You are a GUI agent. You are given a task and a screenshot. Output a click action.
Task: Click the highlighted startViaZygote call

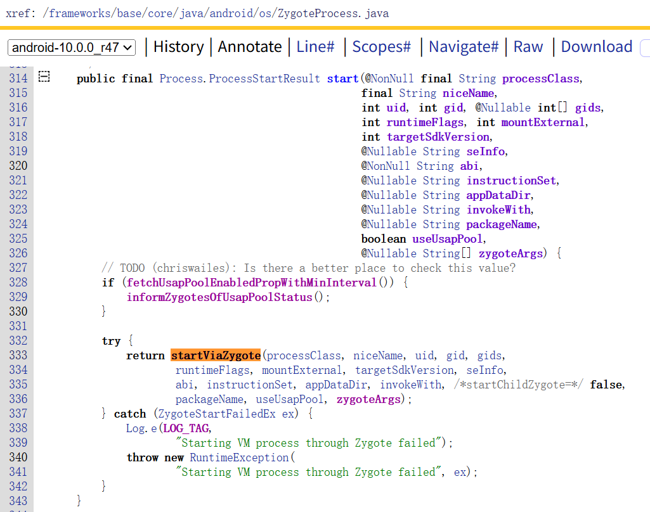click(x=216, y=355)
